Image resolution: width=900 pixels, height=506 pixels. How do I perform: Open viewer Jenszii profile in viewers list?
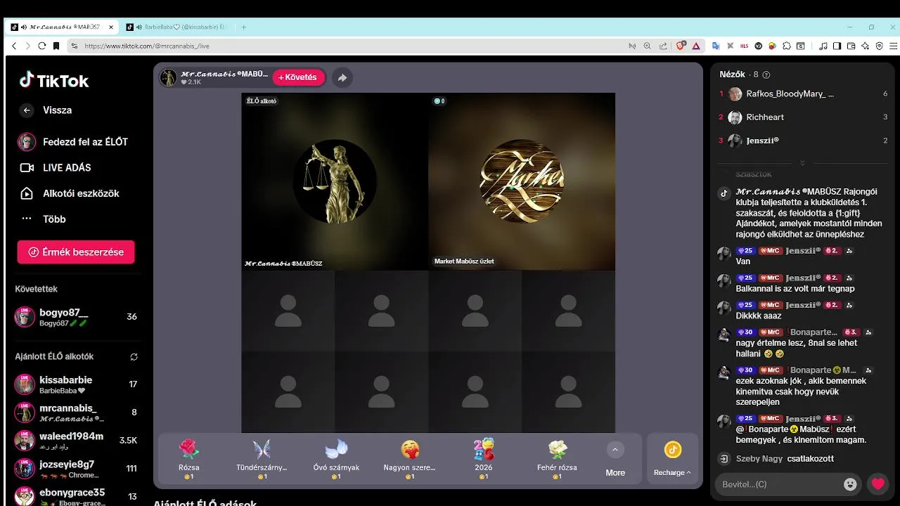point(804,141)
